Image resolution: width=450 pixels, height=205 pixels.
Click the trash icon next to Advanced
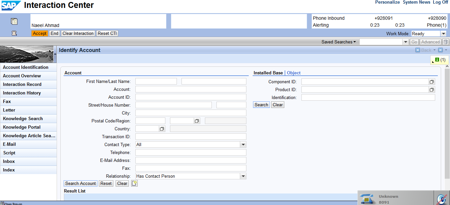coord(446,42)
